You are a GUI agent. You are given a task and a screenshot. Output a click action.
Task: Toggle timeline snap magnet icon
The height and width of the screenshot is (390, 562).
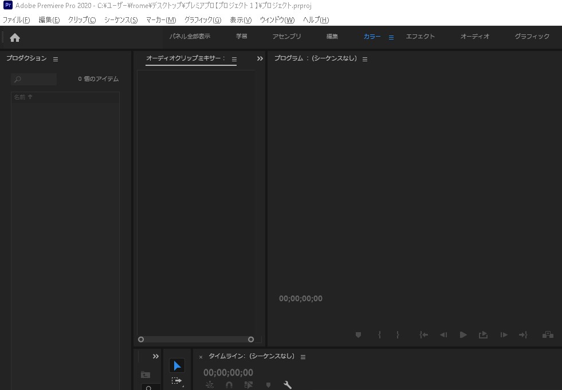(229, 385)
